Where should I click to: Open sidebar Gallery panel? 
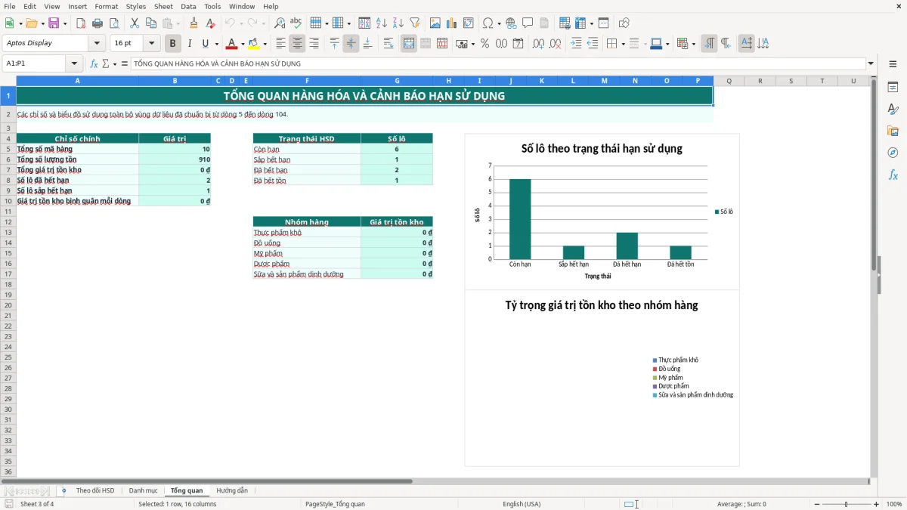(893, 131)
